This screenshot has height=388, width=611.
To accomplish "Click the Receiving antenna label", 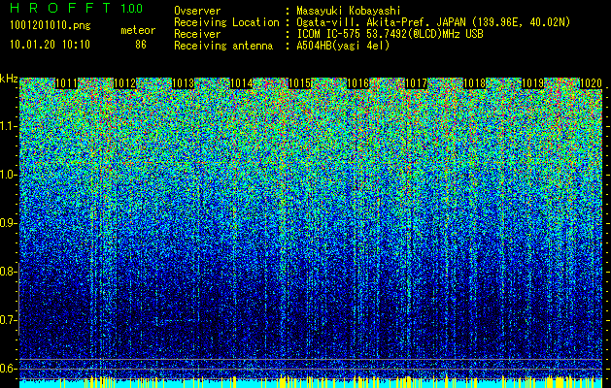I will pos(223,46).
